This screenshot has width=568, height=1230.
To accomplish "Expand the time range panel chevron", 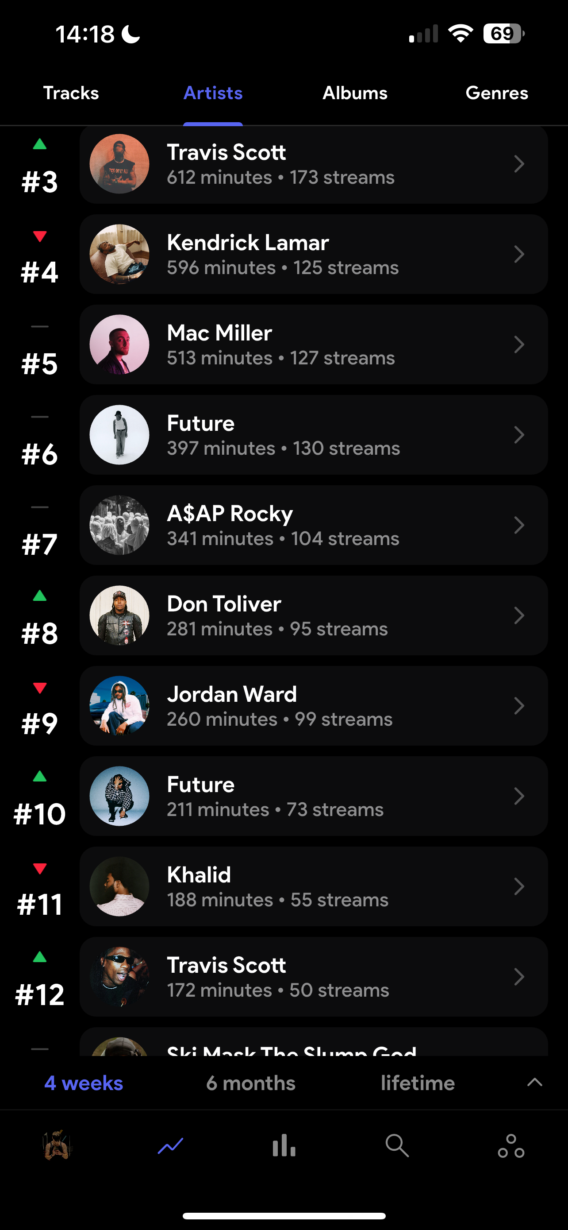I will tap(535, 1082).
